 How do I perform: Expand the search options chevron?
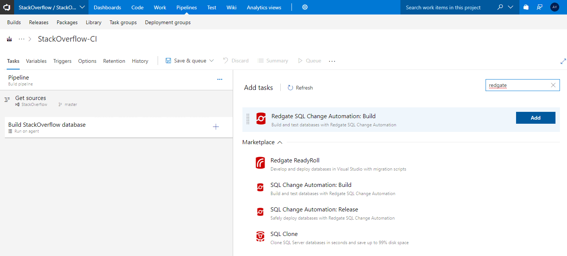(510, 7)
